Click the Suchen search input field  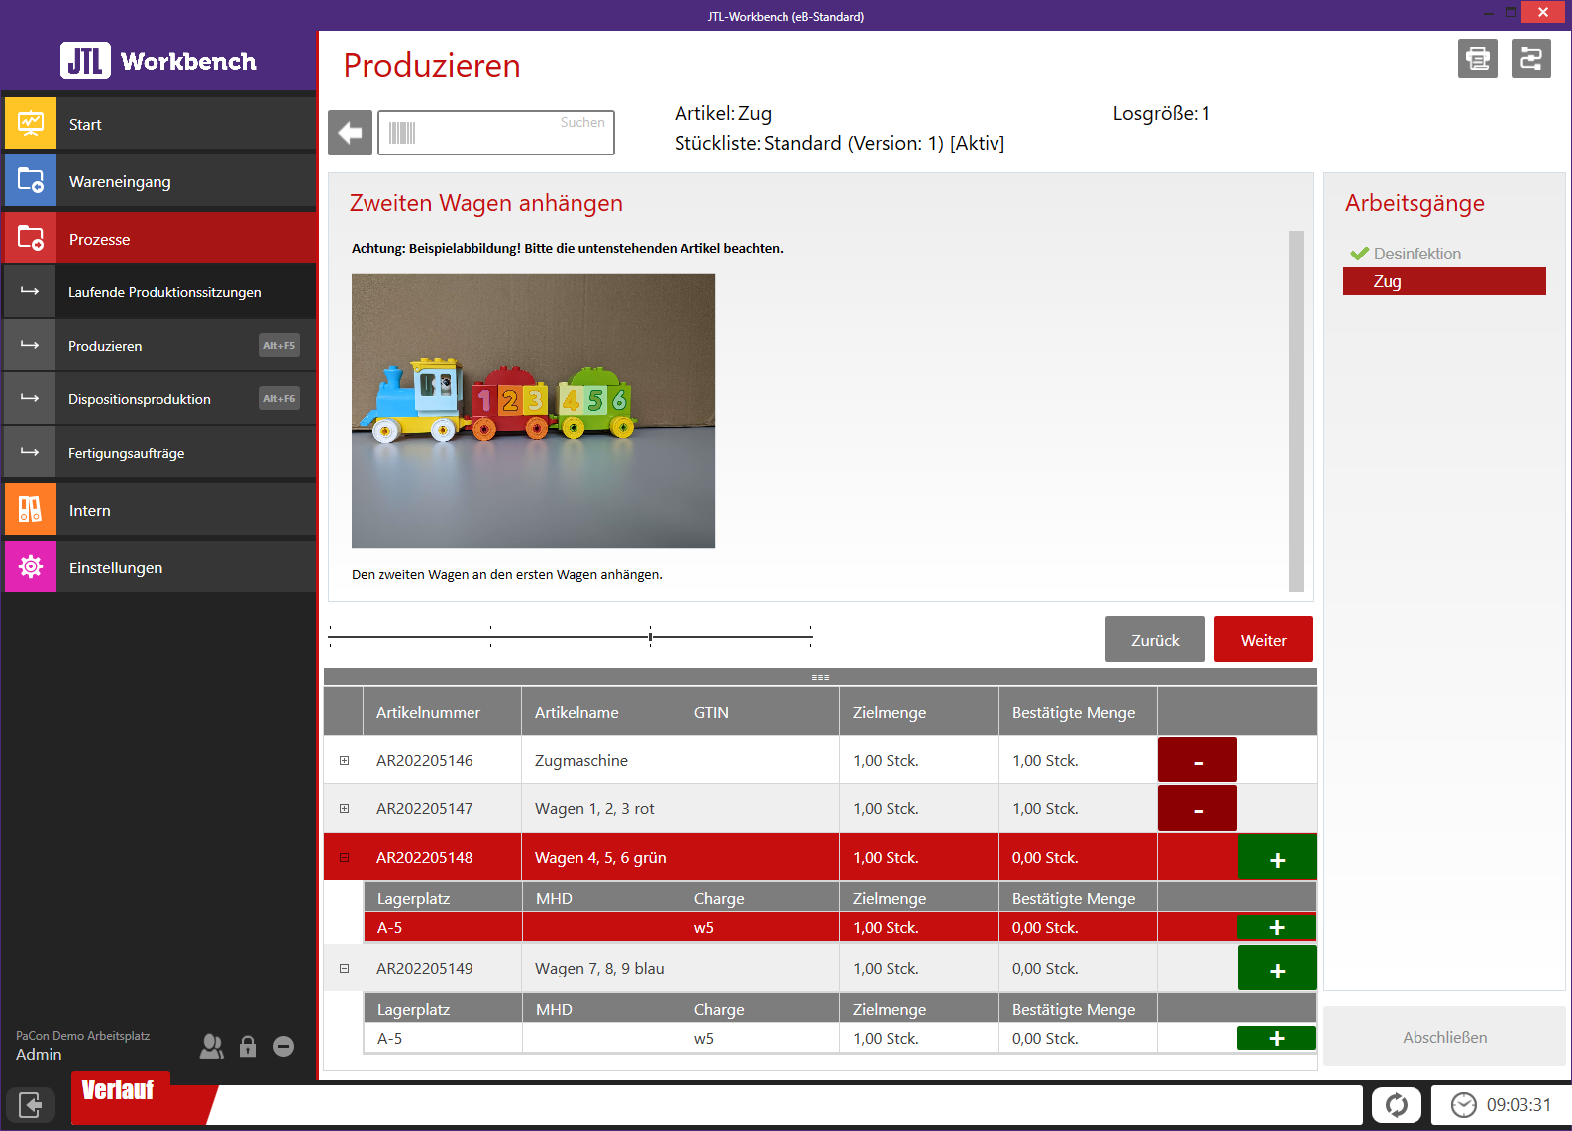click(496, 133)
